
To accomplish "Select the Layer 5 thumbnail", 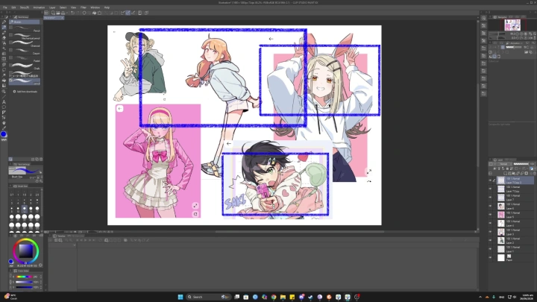I will click(501, 215).
